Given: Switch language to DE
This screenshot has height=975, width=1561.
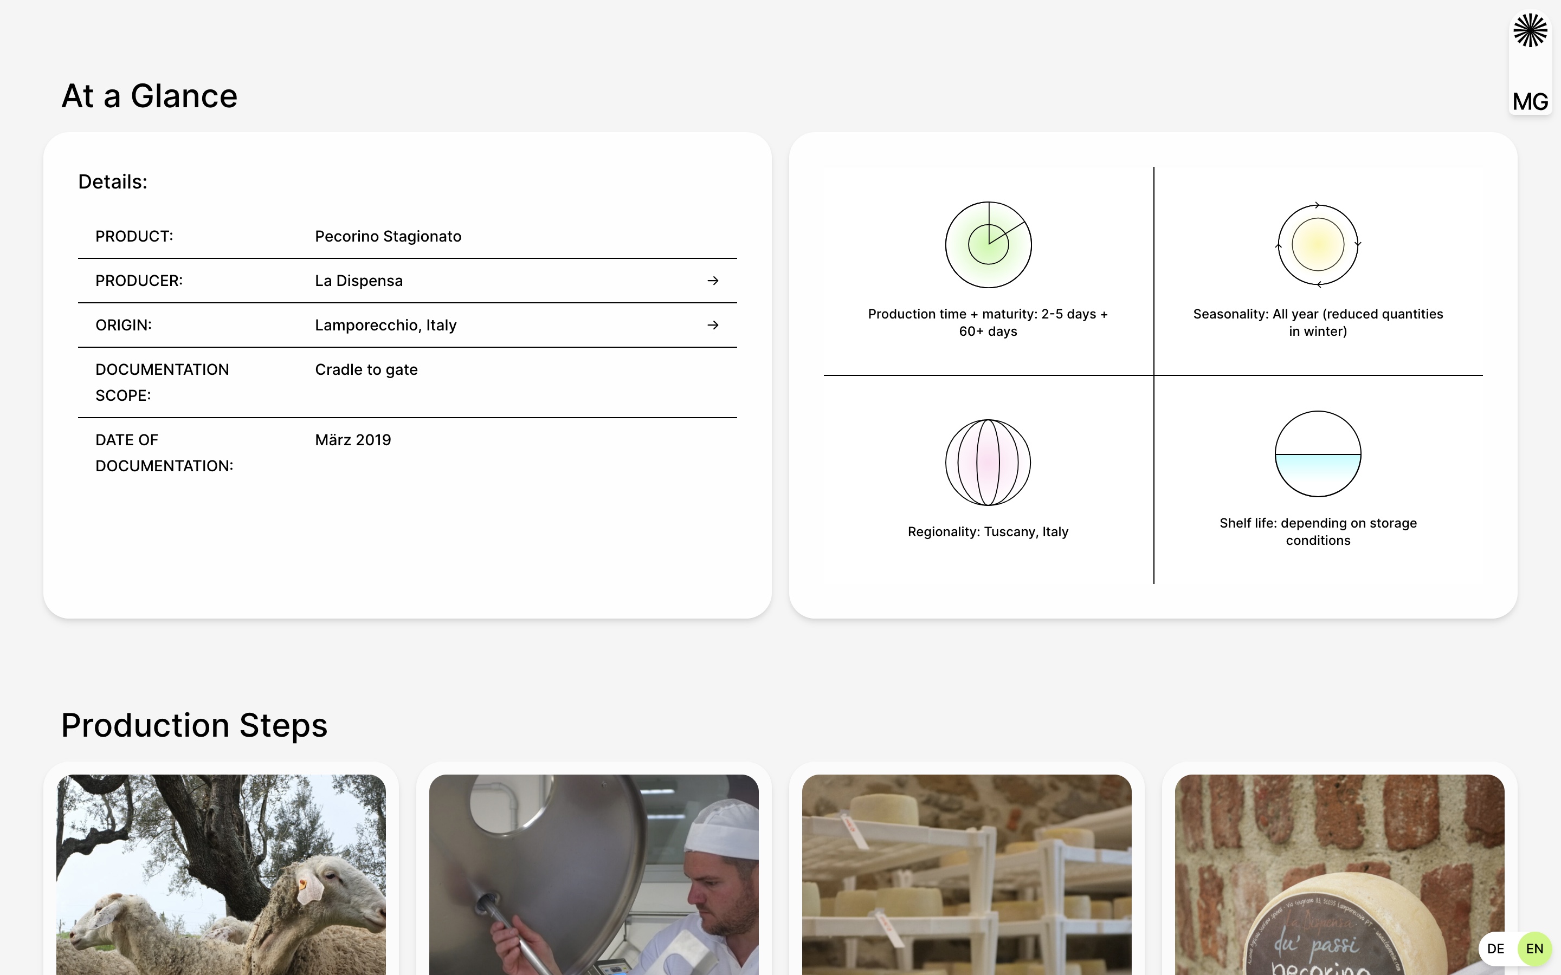Looking at the screenshot, I should click(x=1495, y=948).
